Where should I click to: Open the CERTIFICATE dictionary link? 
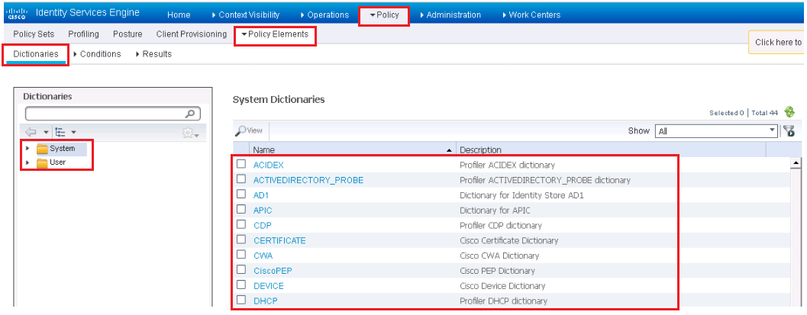click(x=279, y=240)
